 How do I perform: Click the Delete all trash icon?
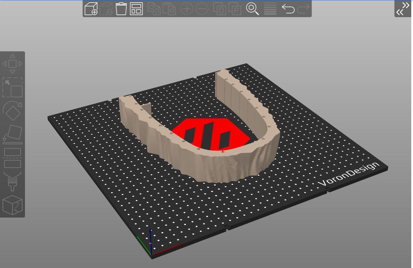[121, 9]
